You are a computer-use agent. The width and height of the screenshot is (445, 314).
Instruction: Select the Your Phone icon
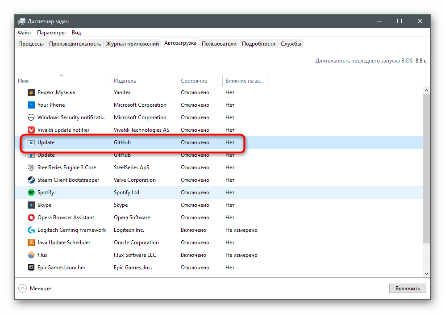tap(31, 105)
